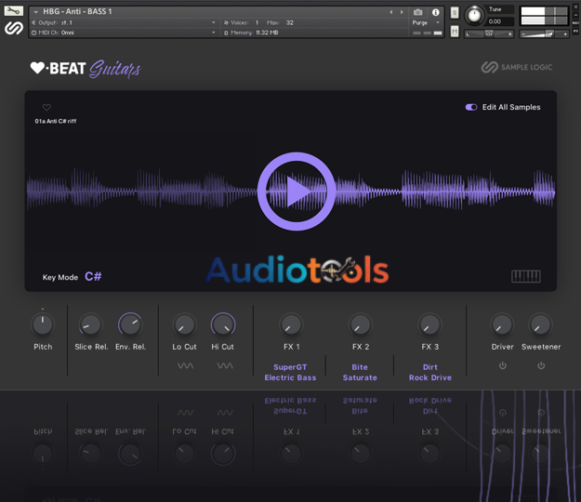Click the Env. Rel. knob
Image resolution: width=581 pixels, height=502 pixels.
(130, 324)
